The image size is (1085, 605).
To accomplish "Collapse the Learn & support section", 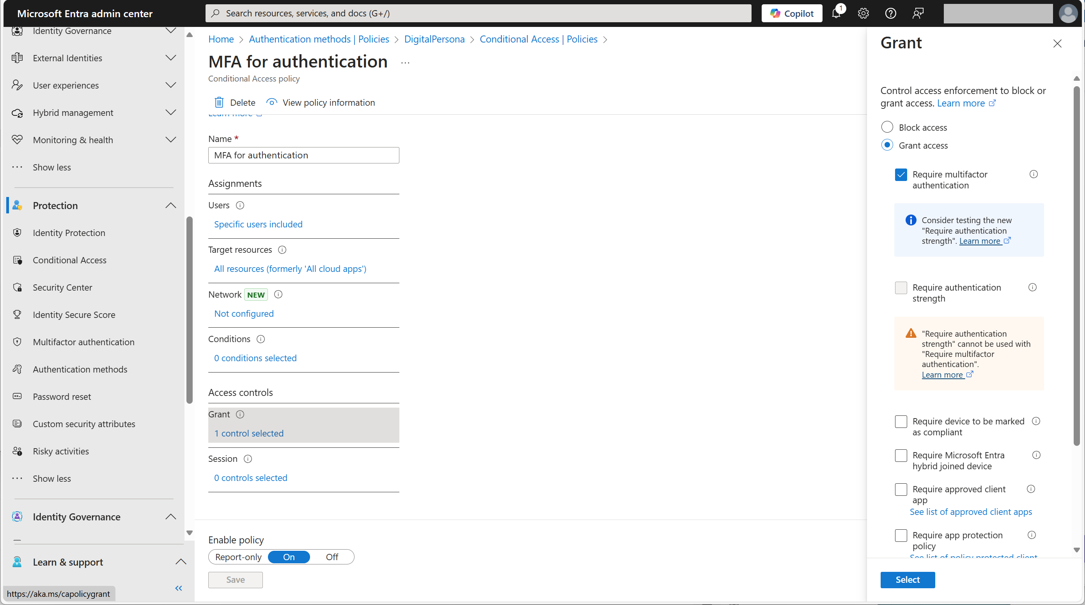I will (181, 562).
